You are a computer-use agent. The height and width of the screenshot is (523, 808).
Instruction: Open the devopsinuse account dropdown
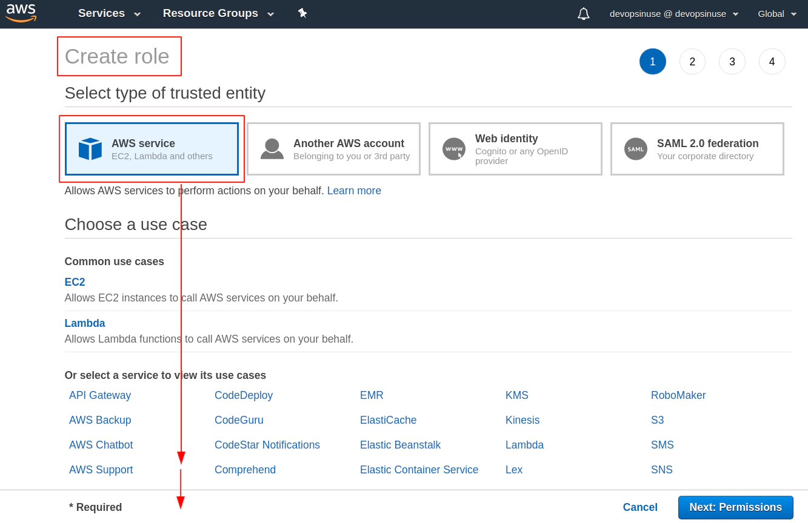point(674,14)
